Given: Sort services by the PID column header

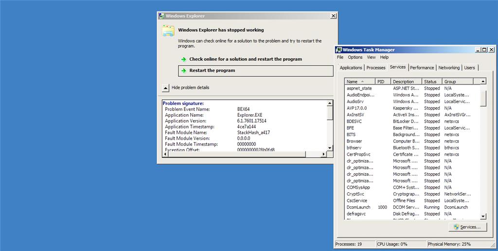Looking at the screenshot, I should click(383, 82).
